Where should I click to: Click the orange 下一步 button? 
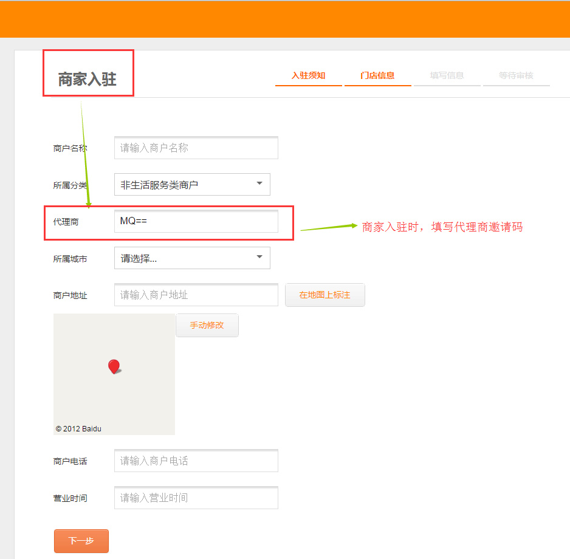81,541
